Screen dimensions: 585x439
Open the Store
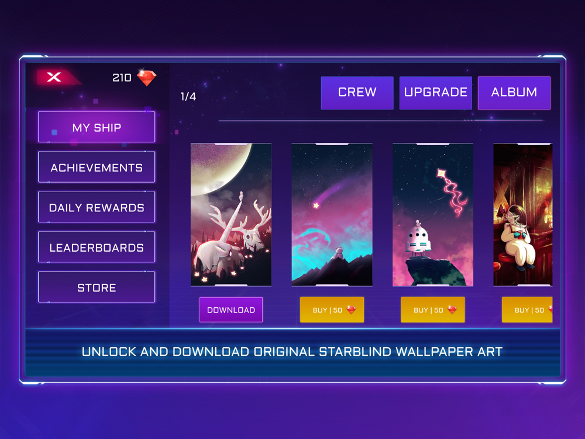click(x=97, y=287)
